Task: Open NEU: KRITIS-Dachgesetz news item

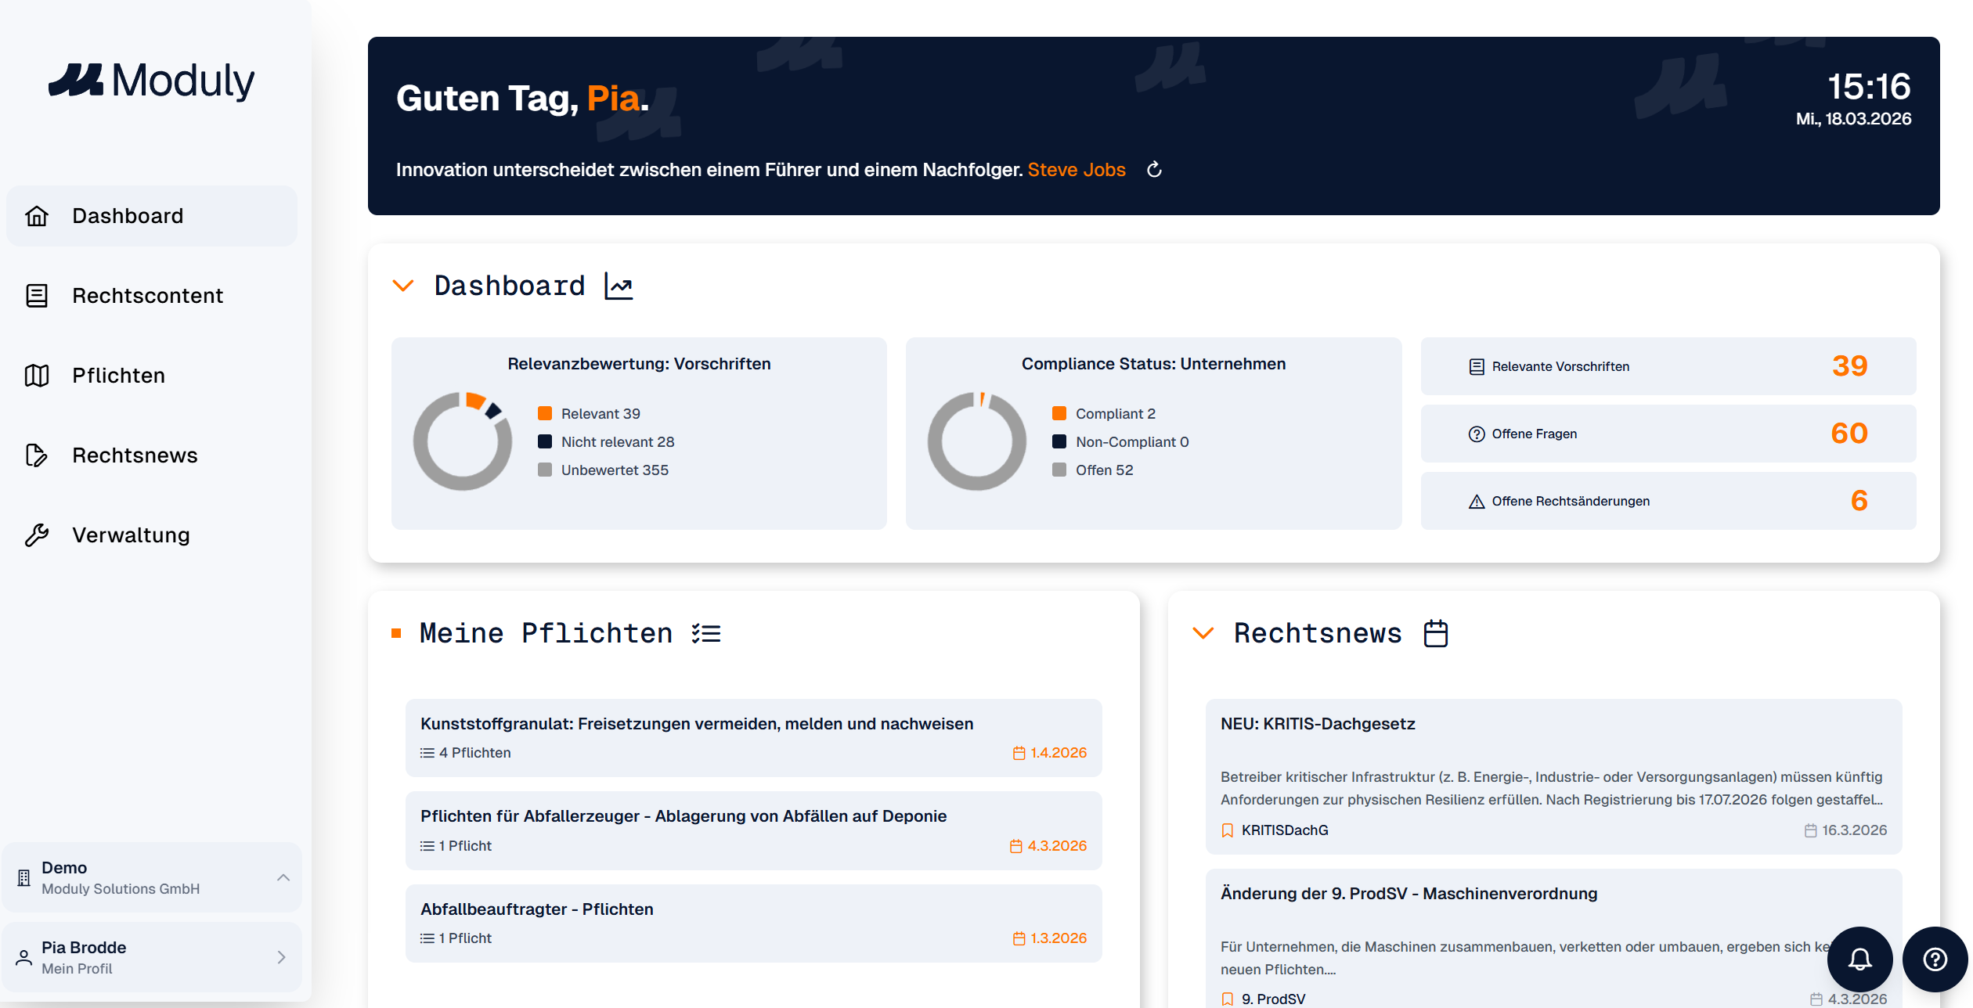Action: [1553, 775]
